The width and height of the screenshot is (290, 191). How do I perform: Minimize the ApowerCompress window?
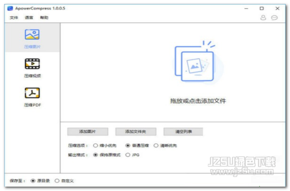246,8
